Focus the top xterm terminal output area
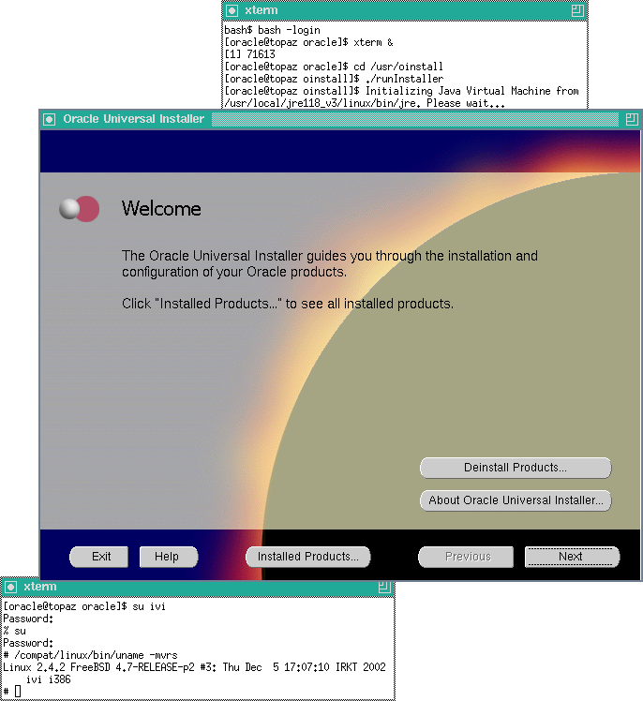The height and width of the screenshot is (701, 643). pyautogui.click(x=403, y=66)
